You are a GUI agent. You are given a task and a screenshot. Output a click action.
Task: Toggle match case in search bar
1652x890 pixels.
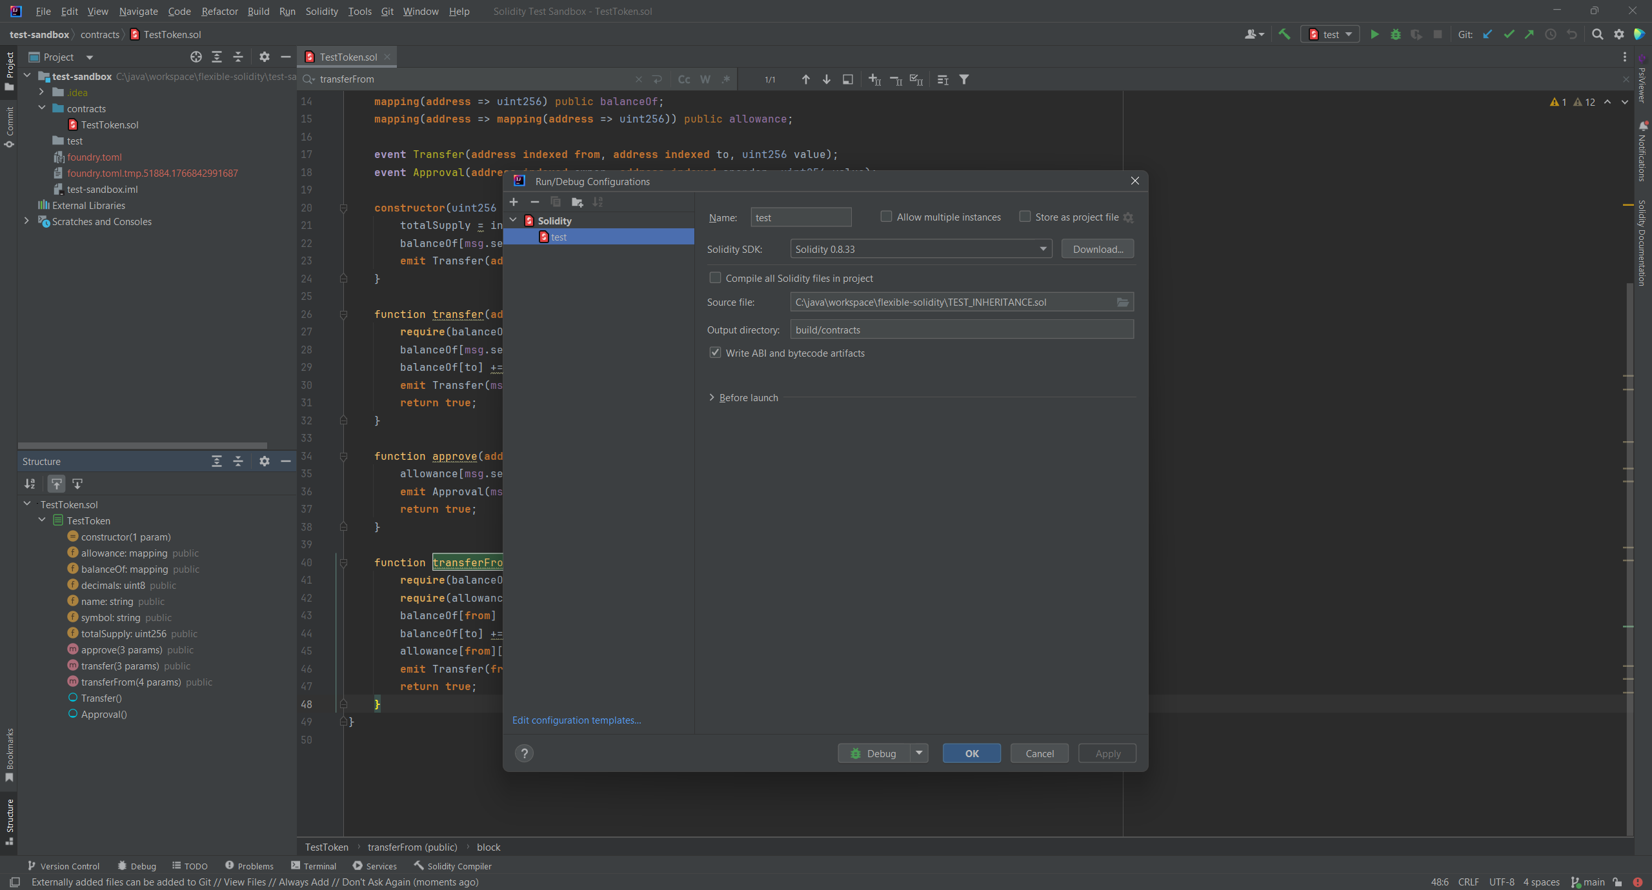[x=684, y=79]
